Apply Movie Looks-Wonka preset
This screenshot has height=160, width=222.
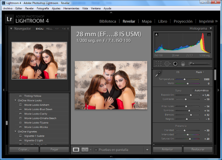pos(36,127)
